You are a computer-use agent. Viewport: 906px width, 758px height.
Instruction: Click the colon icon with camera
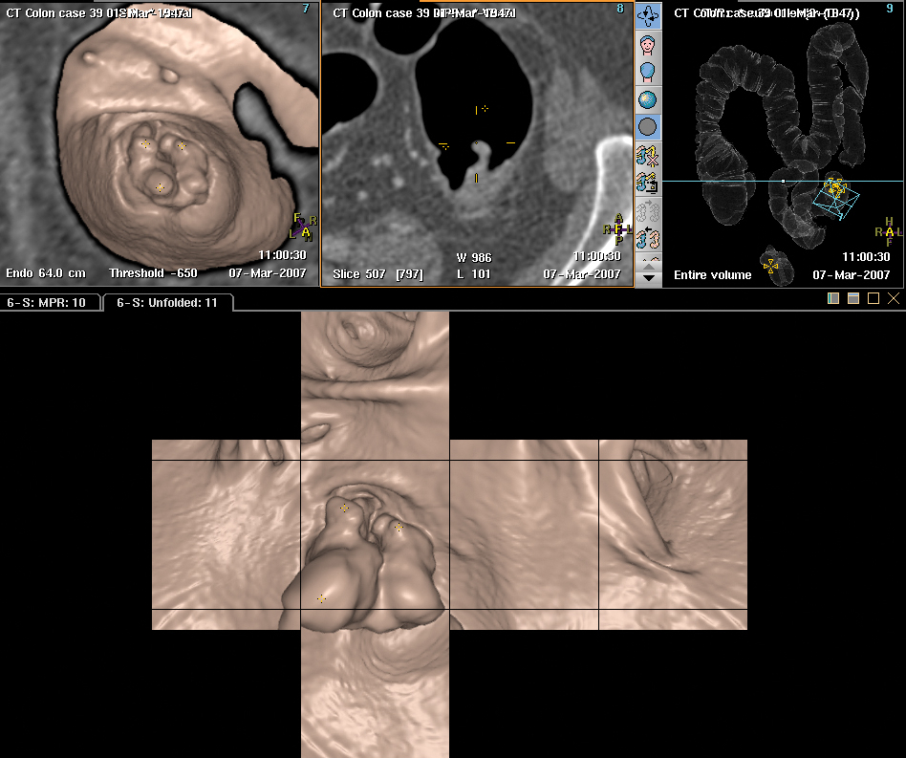pyautogui.click(x=649, y=182)
